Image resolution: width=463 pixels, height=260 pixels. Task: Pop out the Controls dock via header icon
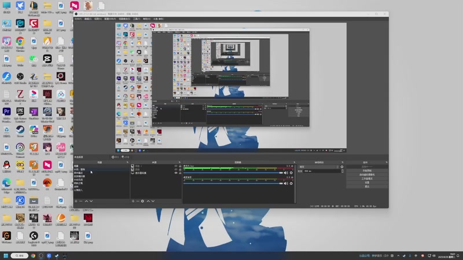tap(387, 162)
